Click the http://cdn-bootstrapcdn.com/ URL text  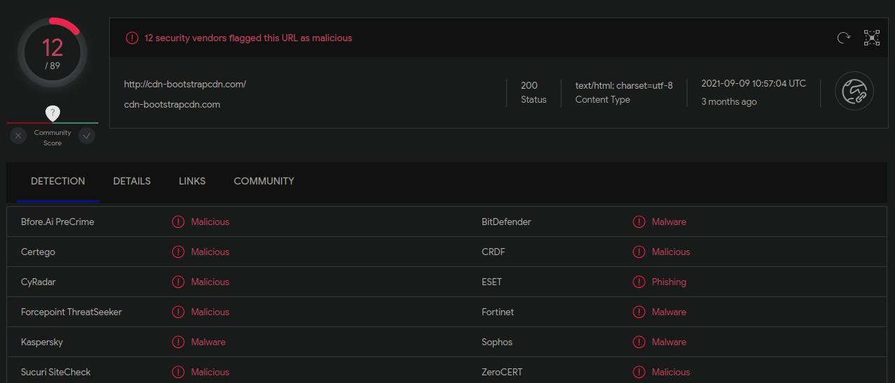[x=185, y=84]
